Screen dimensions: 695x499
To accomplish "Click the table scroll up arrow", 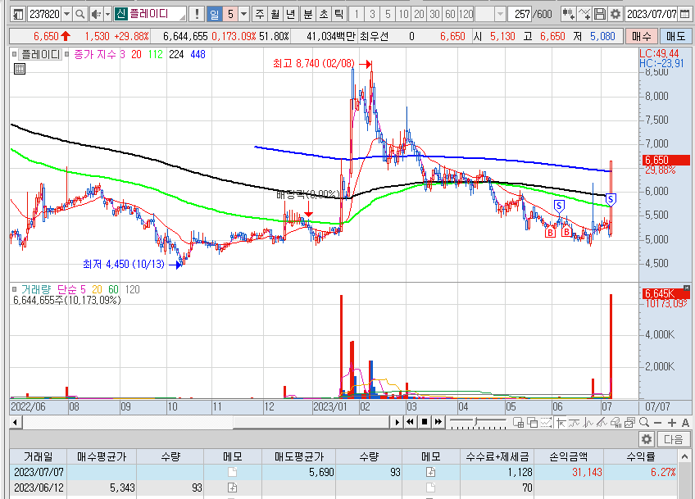I will point(684,456).
